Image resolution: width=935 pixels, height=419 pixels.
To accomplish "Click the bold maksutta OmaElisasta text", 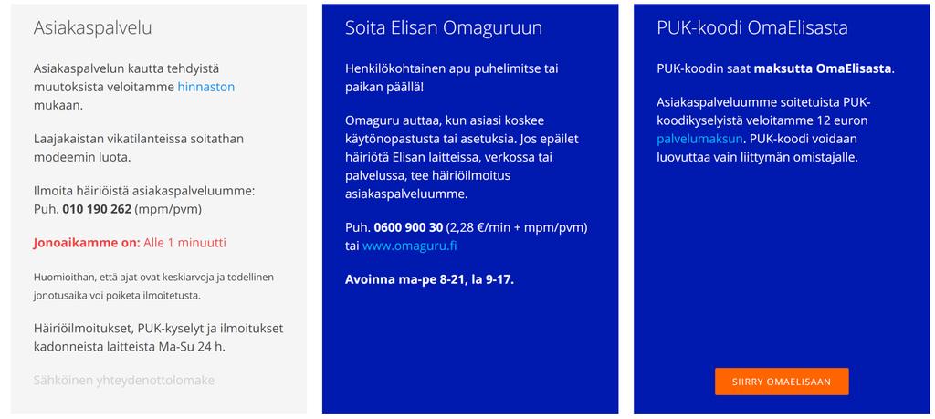I will 823,68.
